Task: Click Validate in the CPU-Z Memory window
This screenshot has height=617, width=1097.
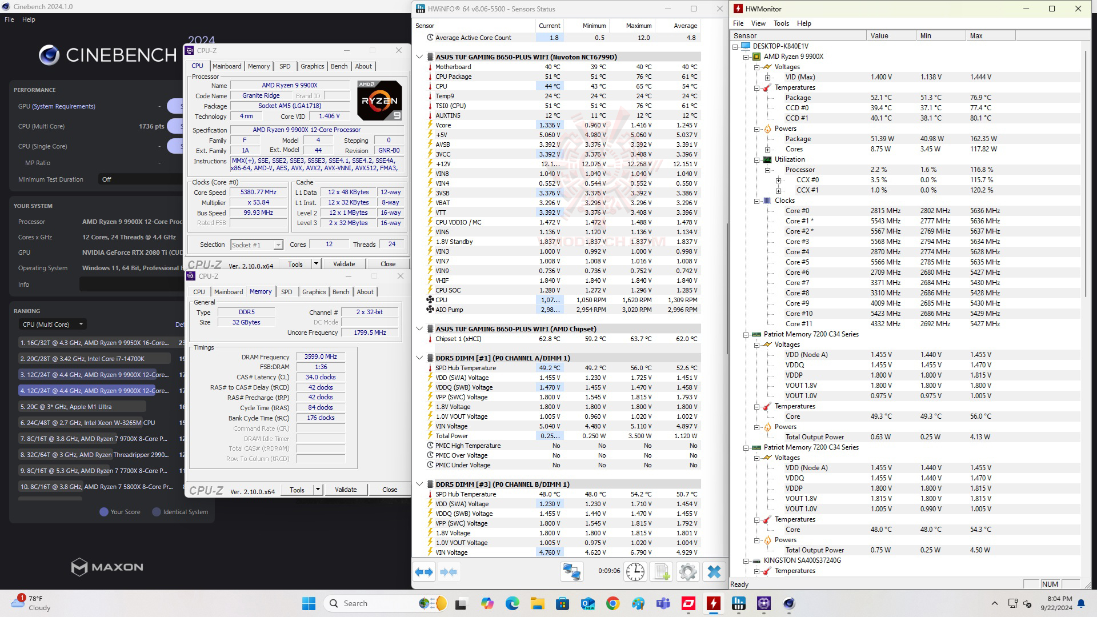Action: click(x=346, y=490)
